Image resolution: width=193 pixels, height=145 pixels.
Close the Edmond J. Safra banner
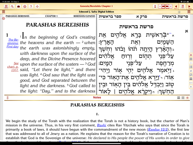click(x=179, y=12)
